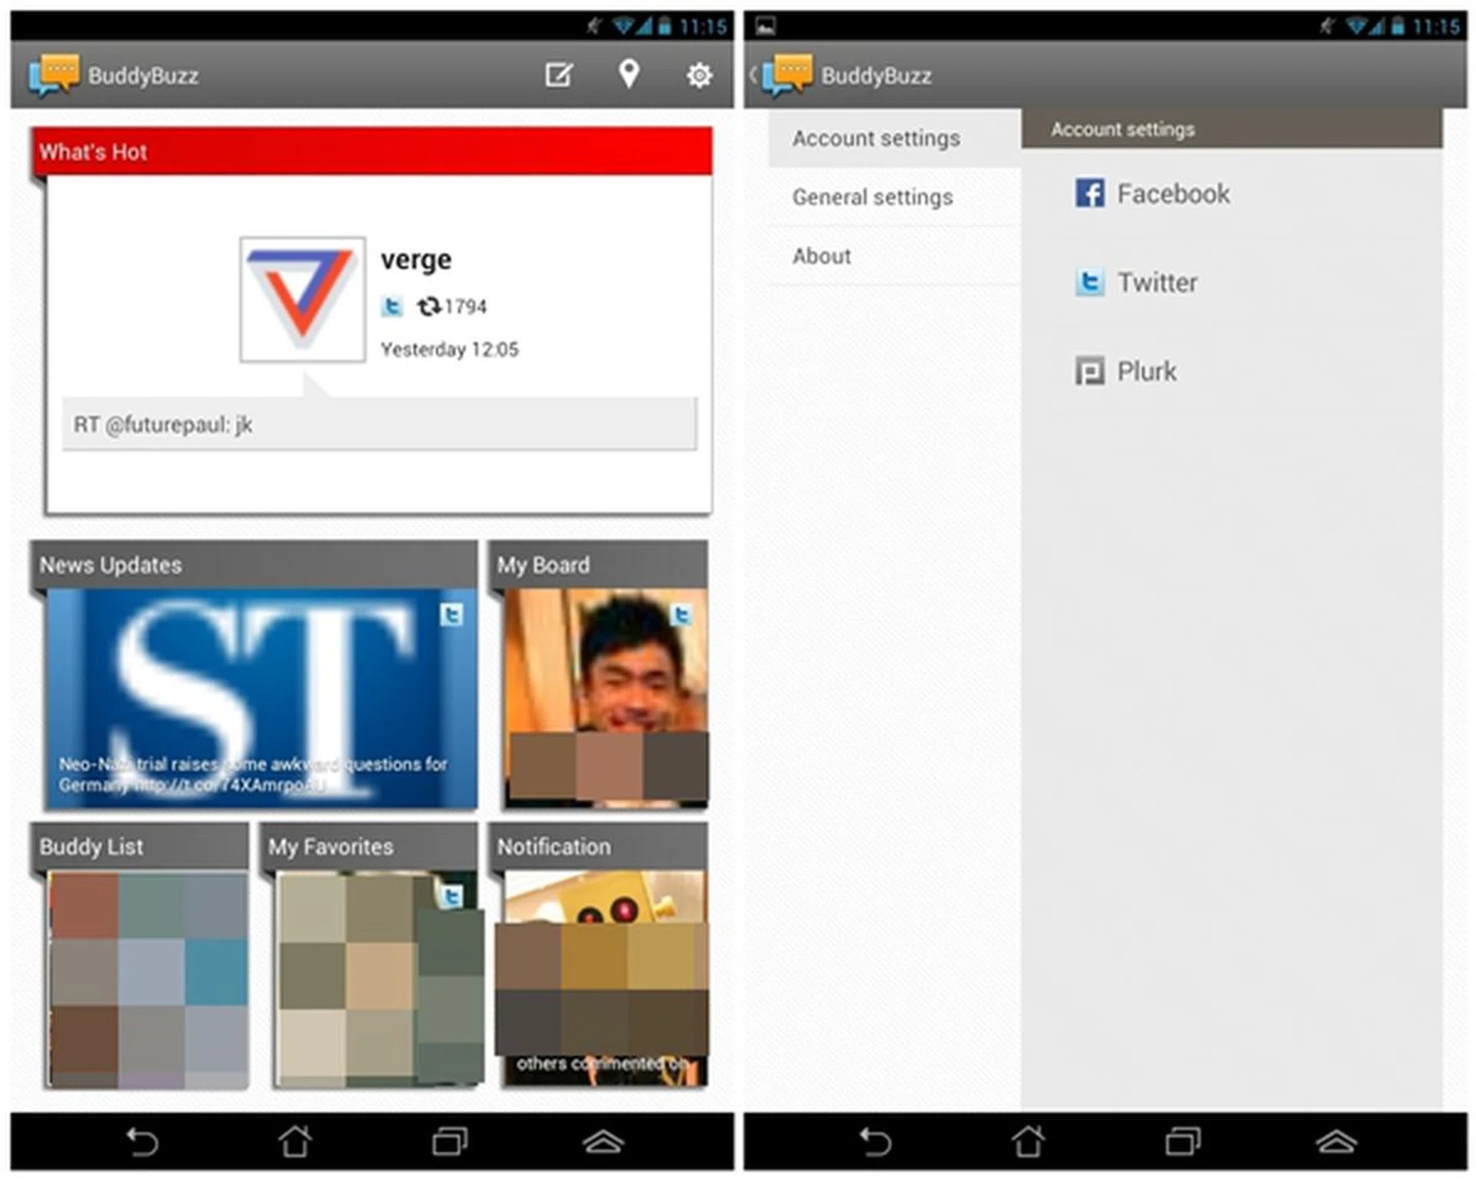Open recent apps on left screen
This screenshot has height=1179, width=1476.
(x=450, y=1141)
